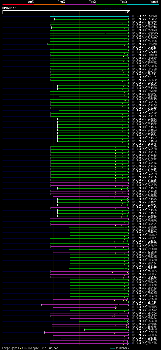Click the UniRef100_Q4W156 label
This screenshot has width=161, height=350.
144,180
